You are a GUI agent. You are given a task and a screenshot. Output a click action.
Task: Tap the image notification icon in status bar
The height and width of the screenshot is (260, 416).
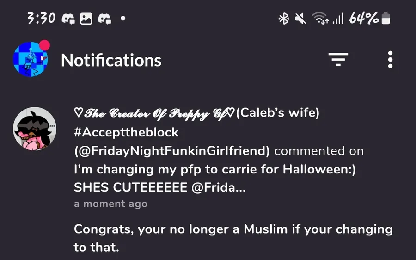click(x=86, y=19)
